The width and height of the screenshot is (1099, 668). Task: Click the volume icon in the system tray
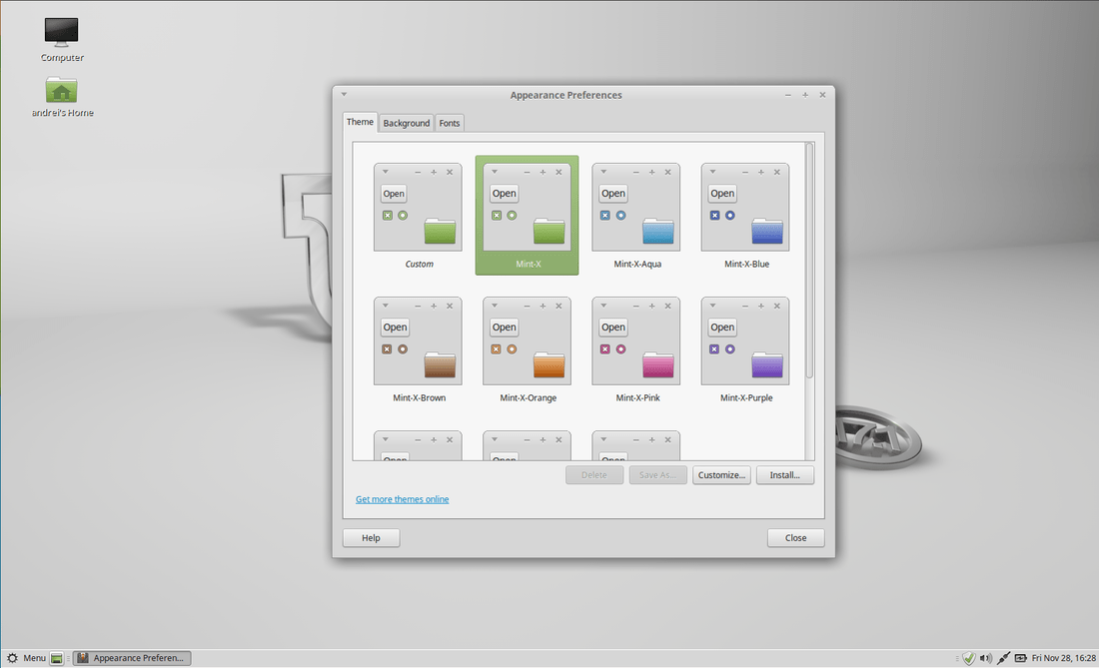[985, 658]
